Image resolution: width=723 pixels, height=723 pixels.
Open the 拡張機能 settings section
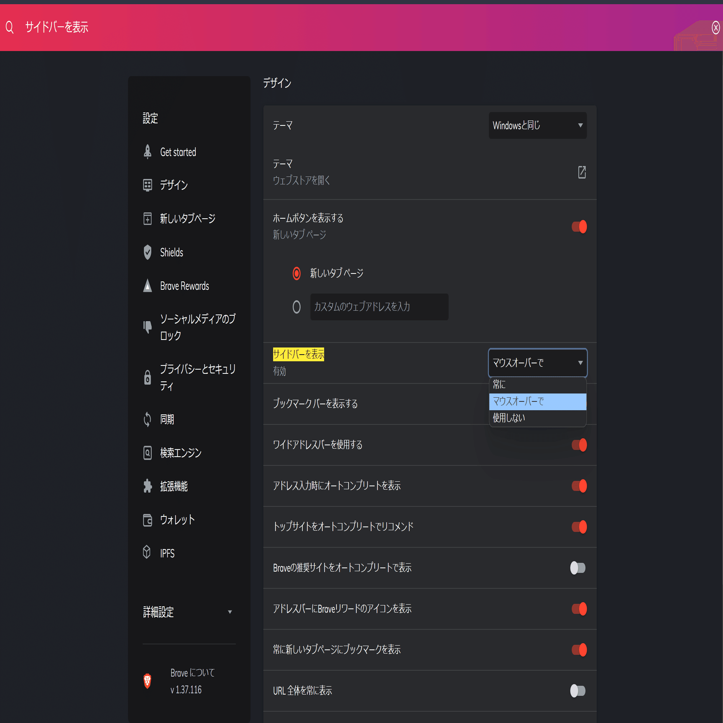click(x=174, y=486)
